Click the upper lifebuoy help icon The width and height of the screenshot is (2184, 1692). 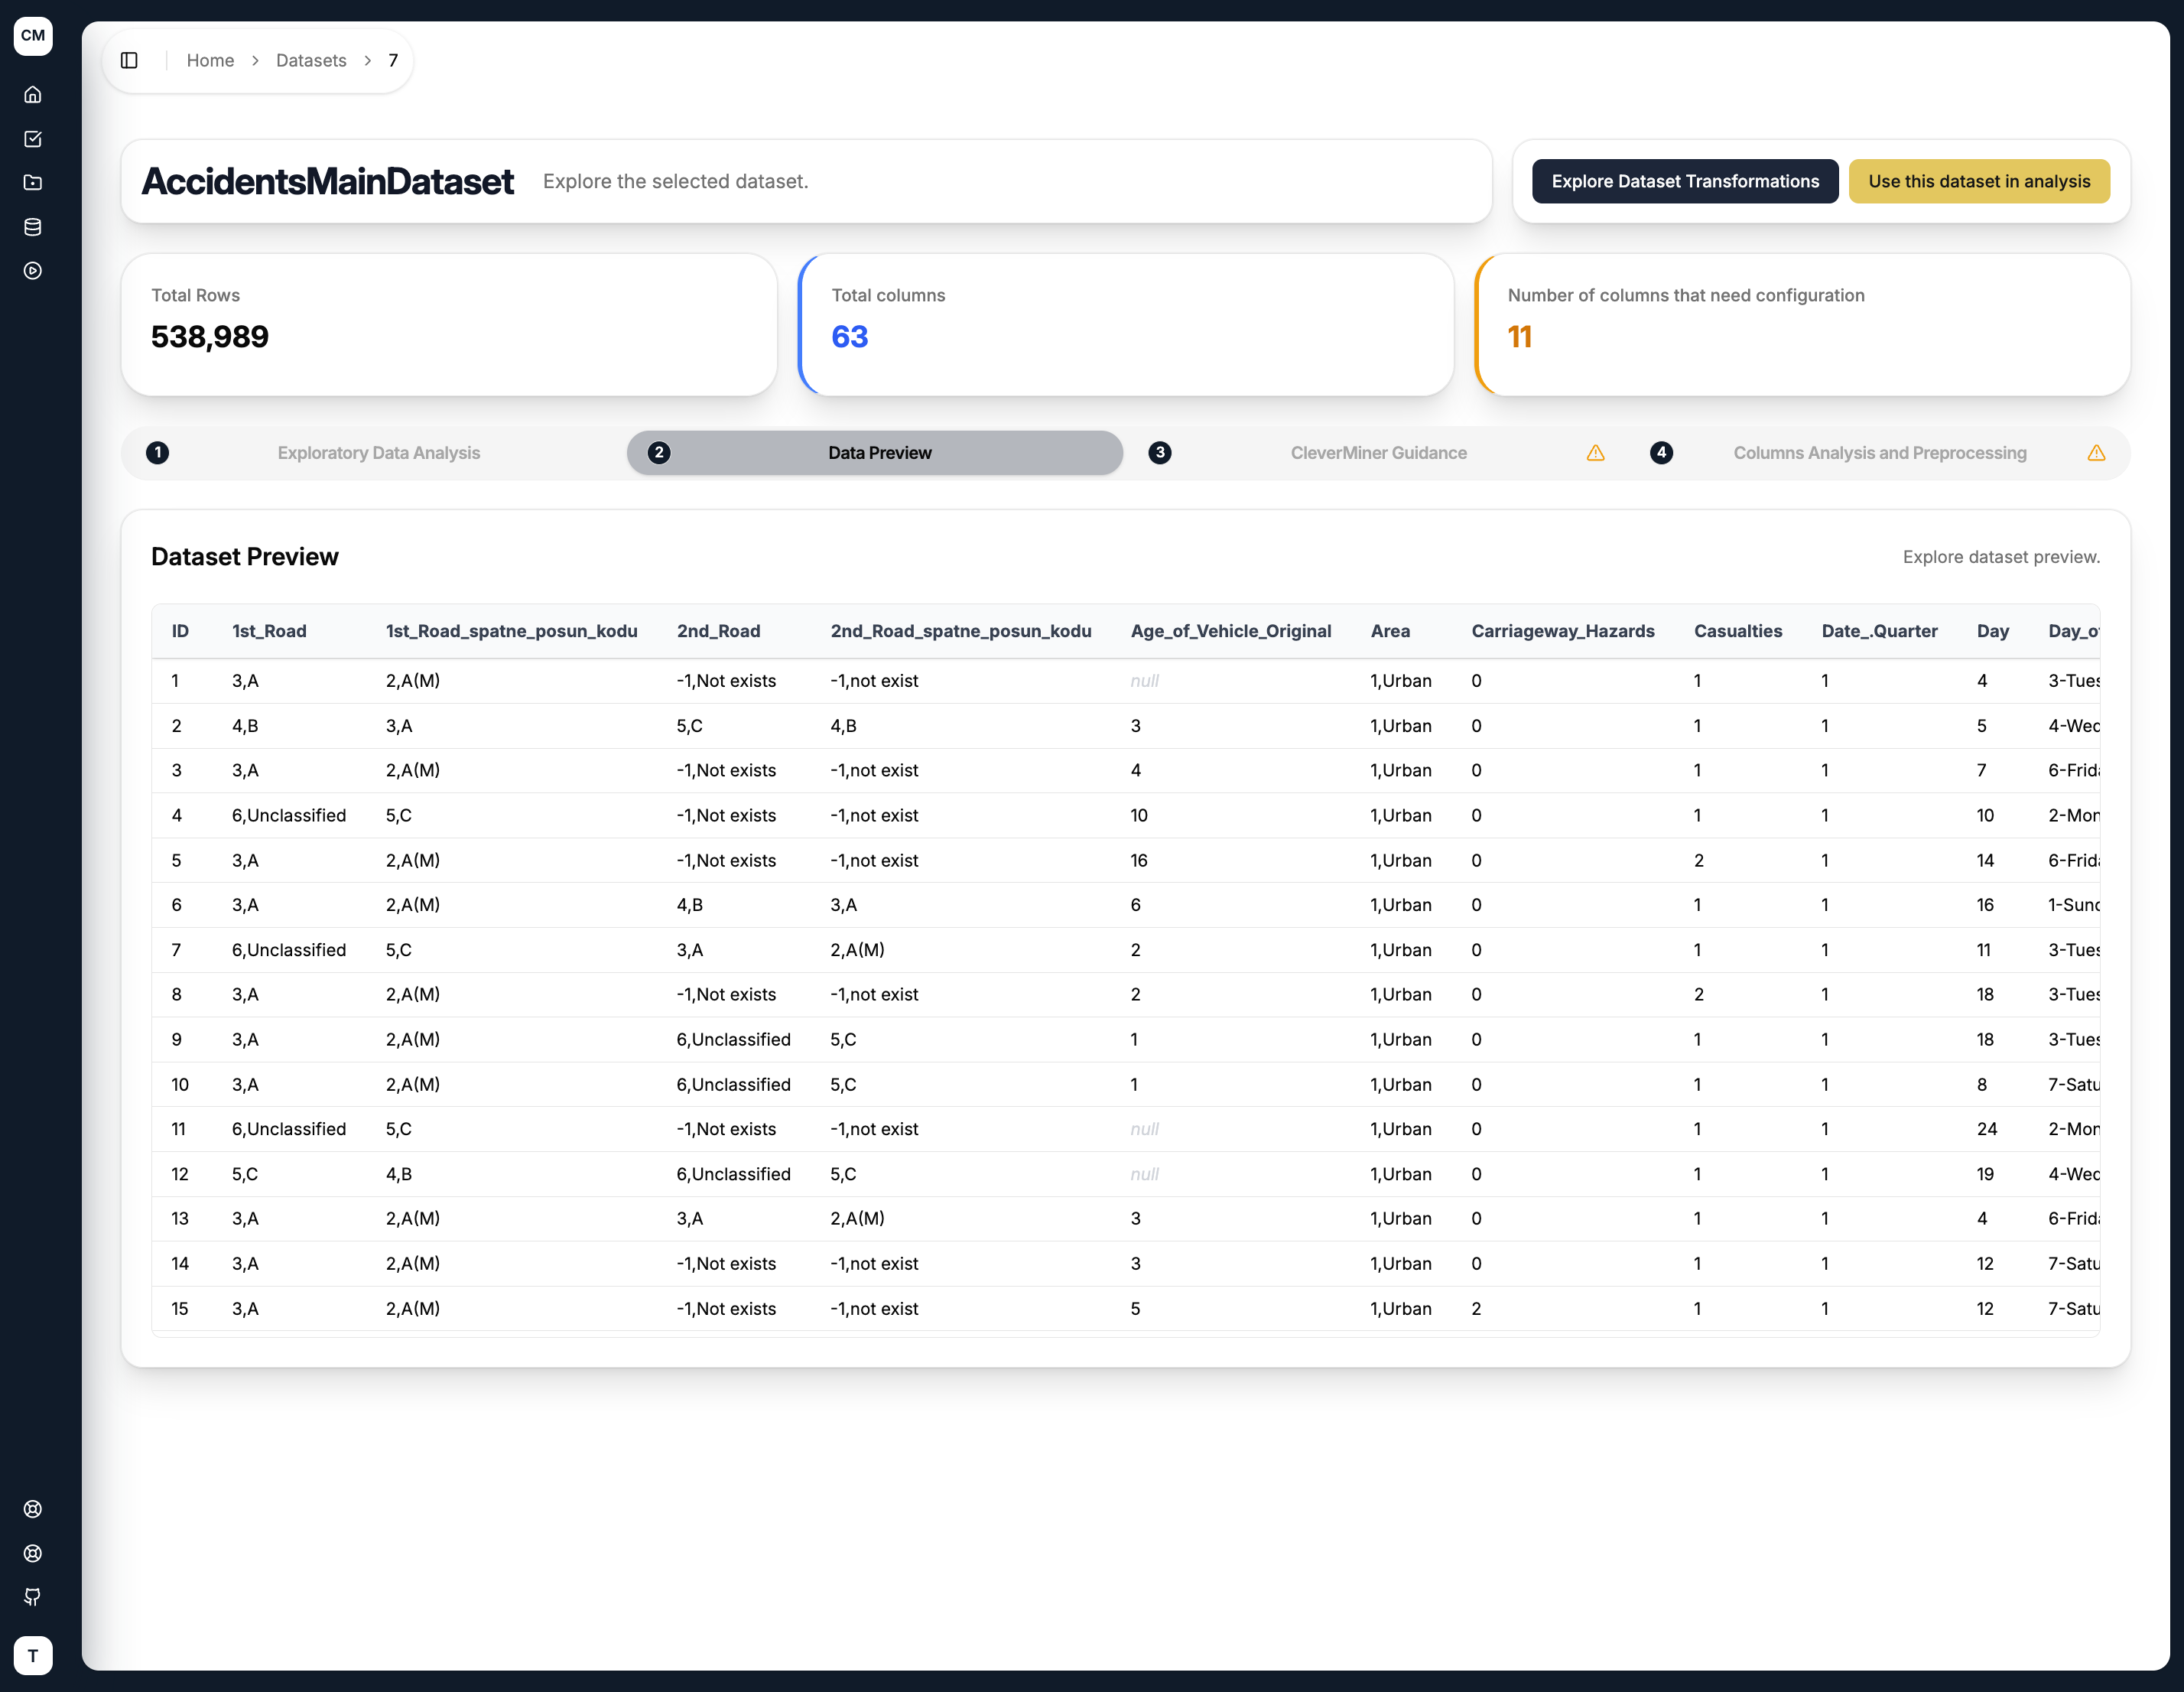[33, 1509]
